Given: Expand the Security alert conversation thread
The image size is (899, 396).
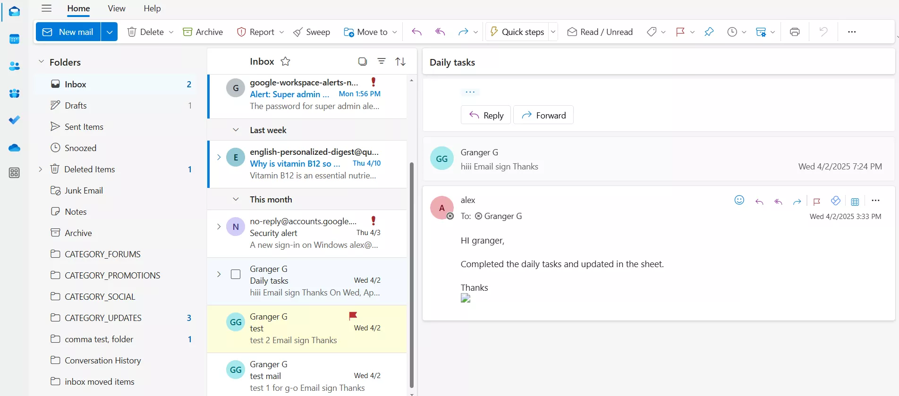Looking at the screenshot, I should coord(219,227).
